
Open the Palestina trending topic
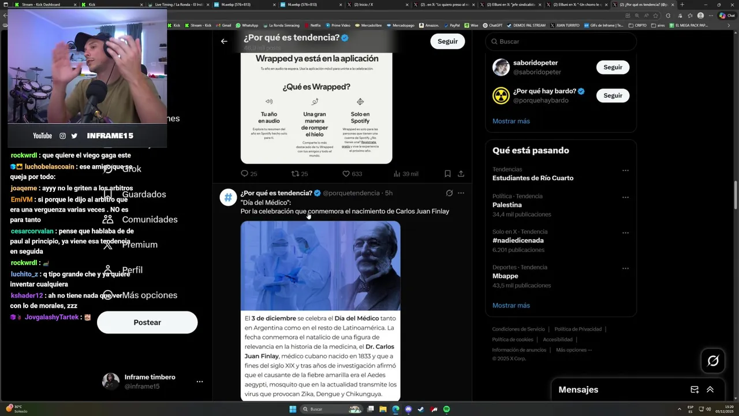point(507,205)
